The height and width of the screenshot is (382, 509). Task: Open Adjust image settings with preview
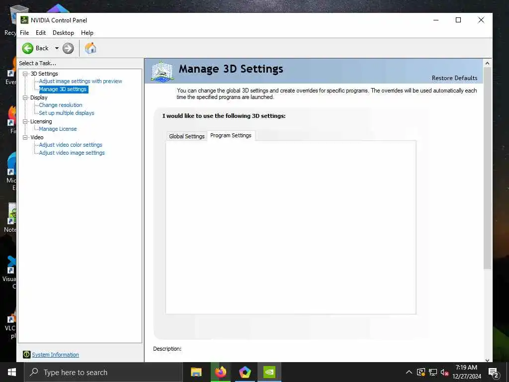point(81,81)
